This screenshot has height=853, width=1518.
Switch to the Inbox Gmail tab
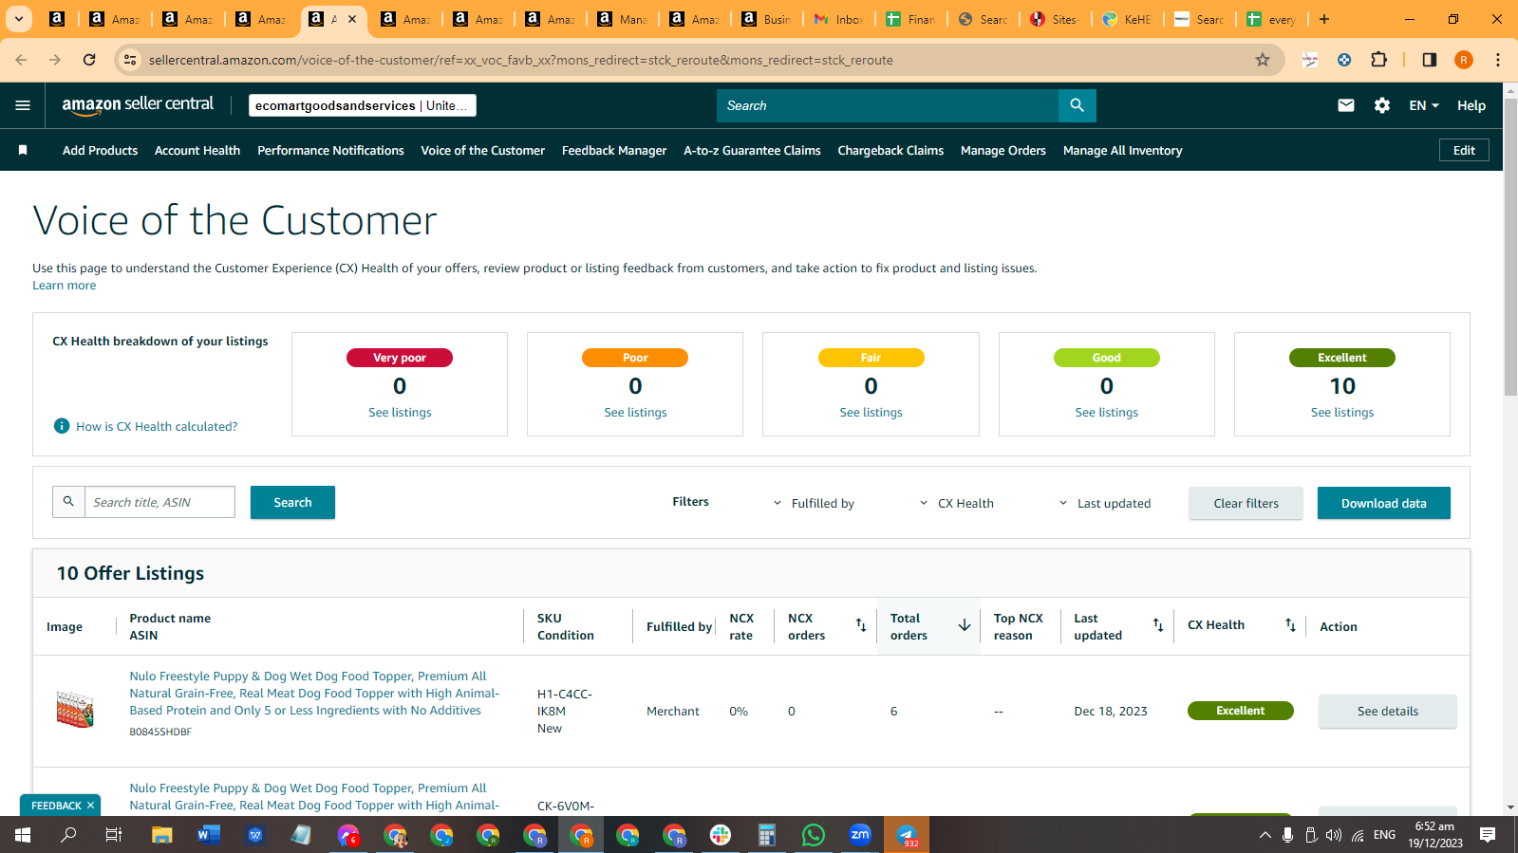pyautogui.click(x=839, y=19)
